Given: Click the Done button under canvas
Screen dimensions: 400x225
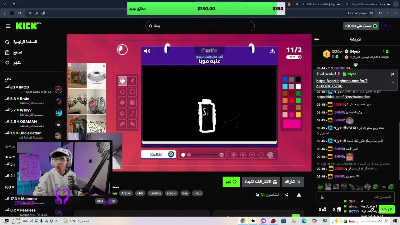Looking at the screenshot, I should coord(159,154).
